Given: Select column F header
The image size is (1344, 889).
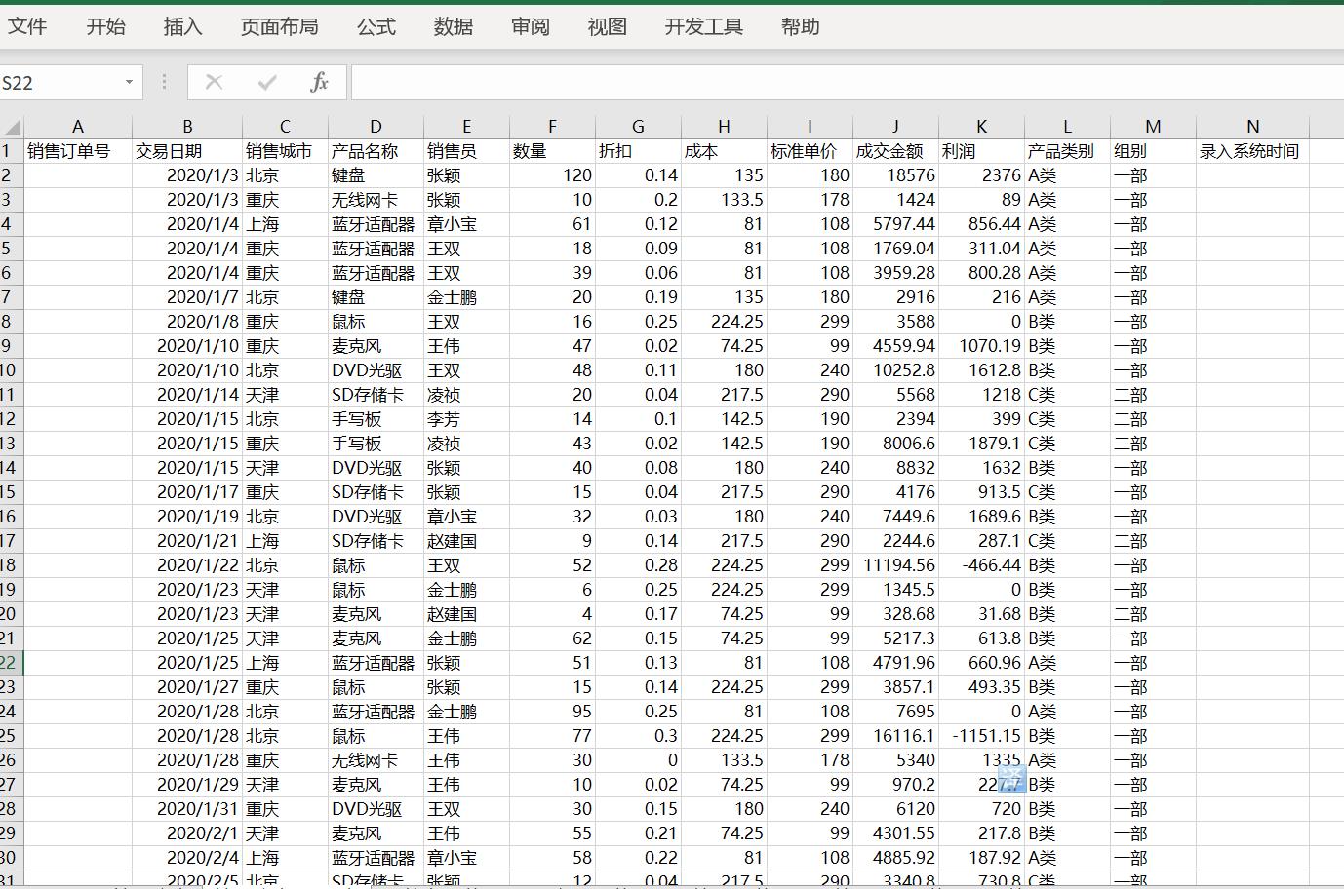Looking at the screenshot, I should [x=552, y=127].
